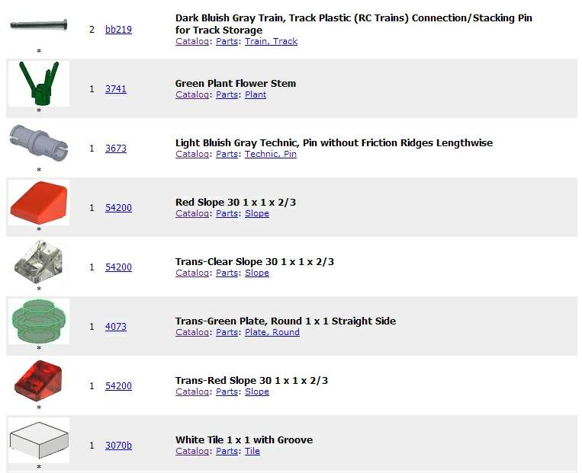Viewport: 582px width, 473px height.
Task: Click Catalog link under Red Slope 30
Action: pyautogui.click(x=192, y=213)
